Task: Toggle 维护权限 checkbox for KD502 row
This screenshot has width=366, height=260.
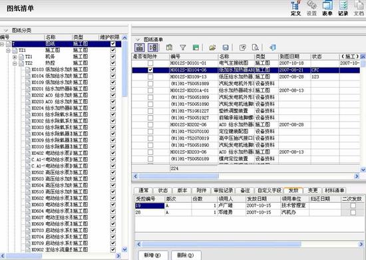Action: (113, 172)
